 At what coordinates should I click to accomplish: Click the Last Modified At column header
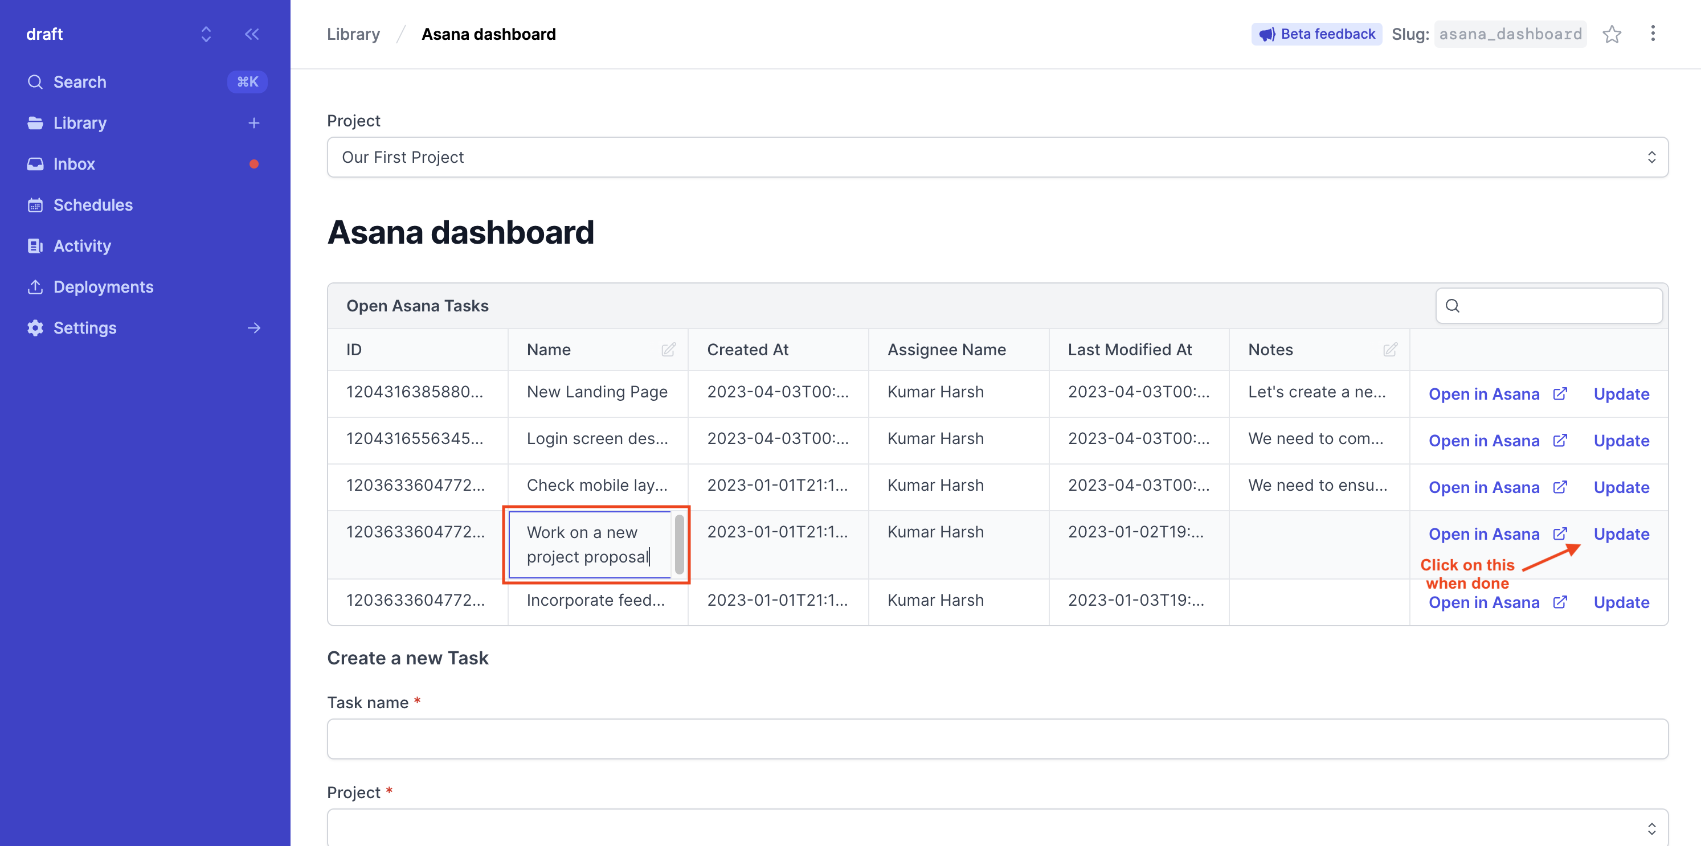click(1138, 350)
